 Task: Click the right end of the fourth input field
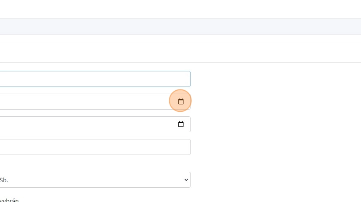[185, 147]
